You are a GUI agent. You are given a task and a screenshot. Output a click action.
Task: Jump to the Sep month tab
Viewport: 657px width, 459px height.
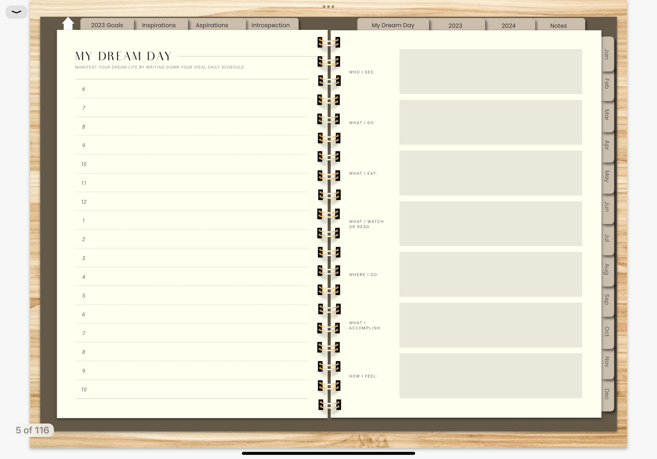(x=607, y=299)
